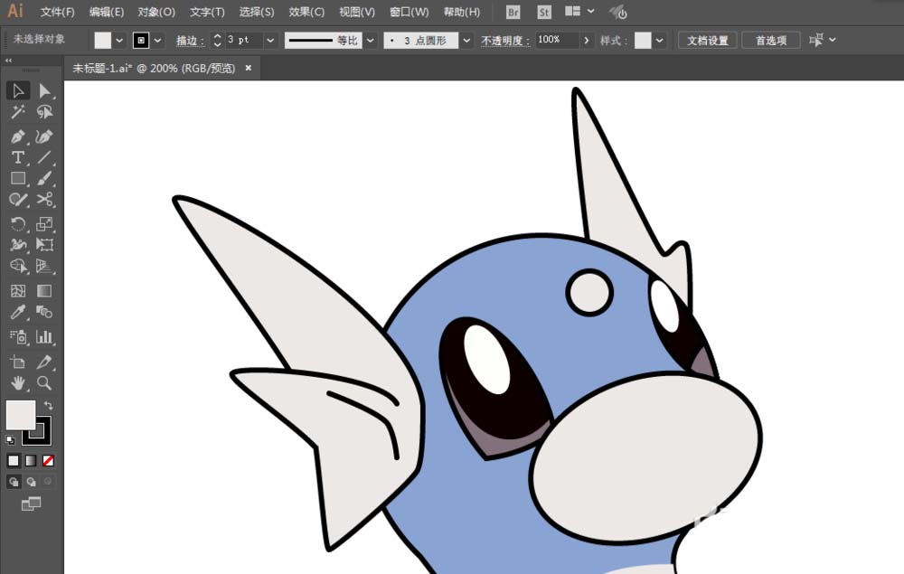Set paint mode to Gradient
Viewport: 904px width, 574px height.
pyautogui.click(x=31, y=460)
